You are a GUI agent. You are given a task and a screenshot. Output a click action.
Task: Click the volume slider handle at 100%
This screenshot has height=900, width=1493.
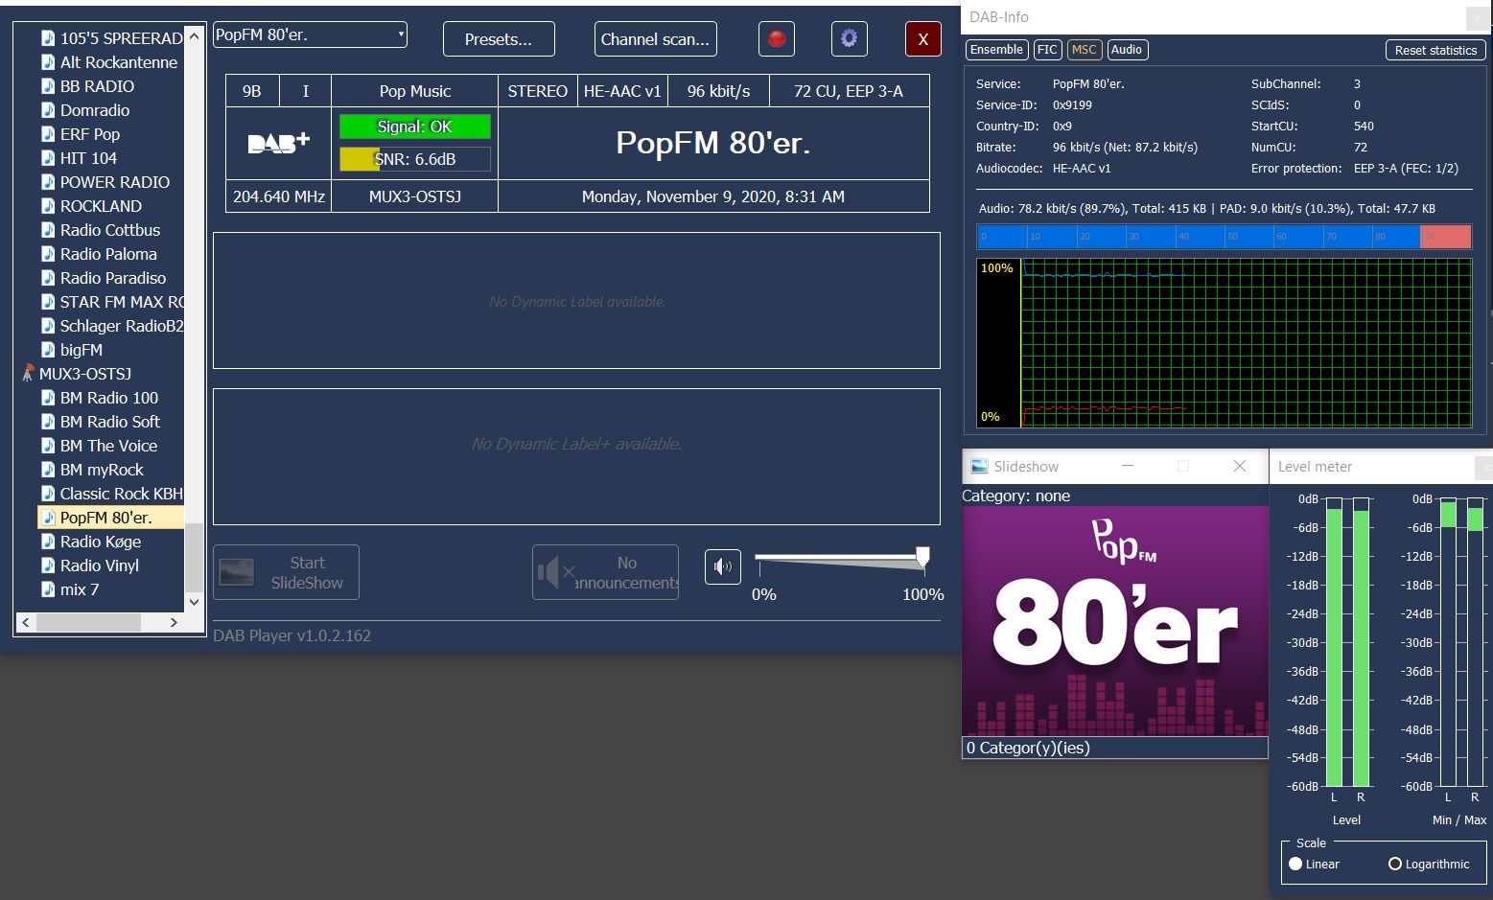922,557
